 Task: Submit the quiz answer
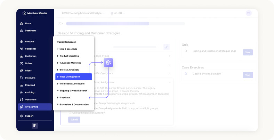pos(74,120)
